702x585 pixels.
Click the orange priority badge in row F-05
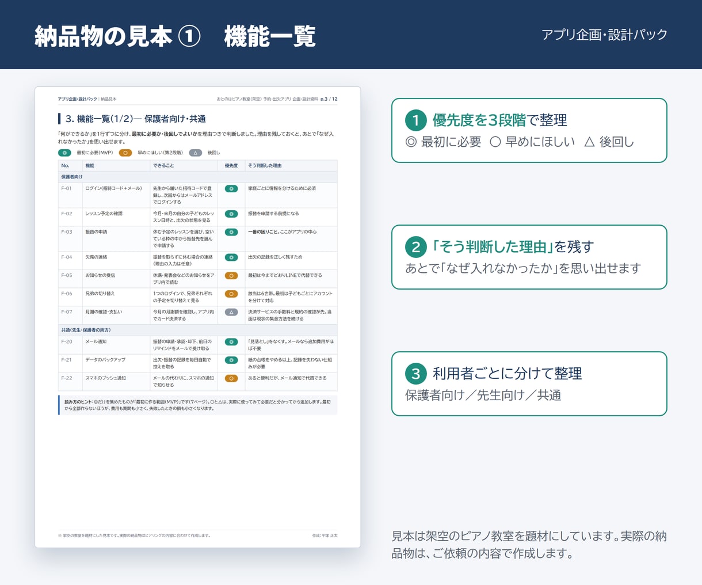click(231, 276)
